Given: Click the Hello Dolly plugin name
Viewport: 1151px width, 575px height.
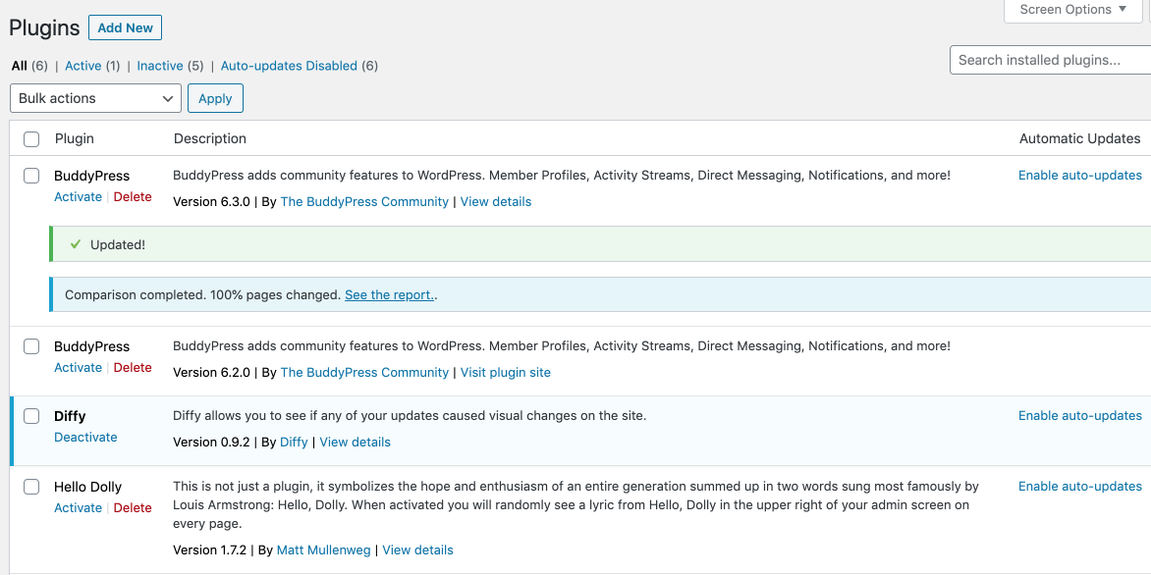Looking at the screenshot, I should click(x=88, y=487).
